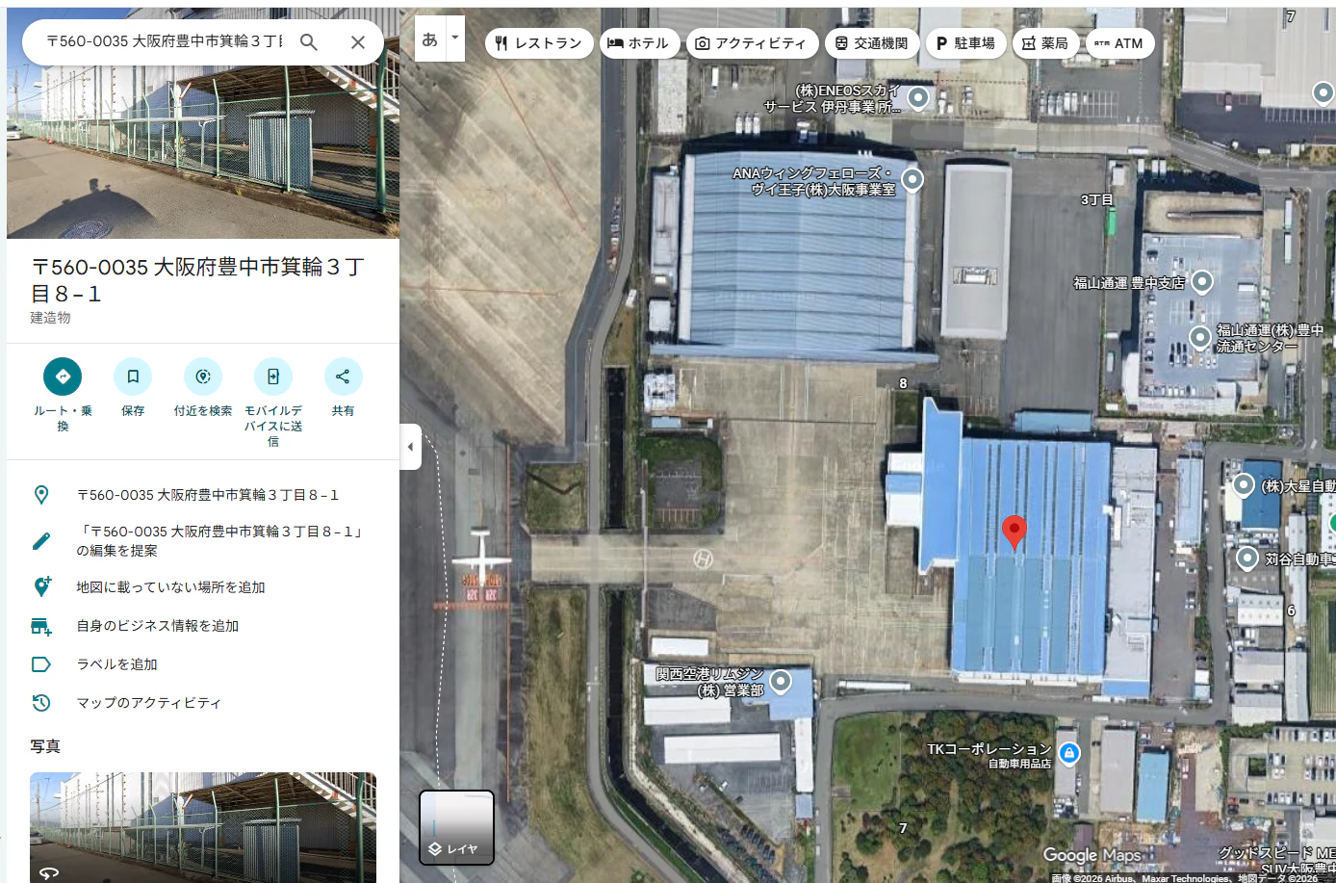Select 地図に載っていない場所を追加
This screenshot has width=1336, height=883.
pyautogui.click(x=203, y=587)
